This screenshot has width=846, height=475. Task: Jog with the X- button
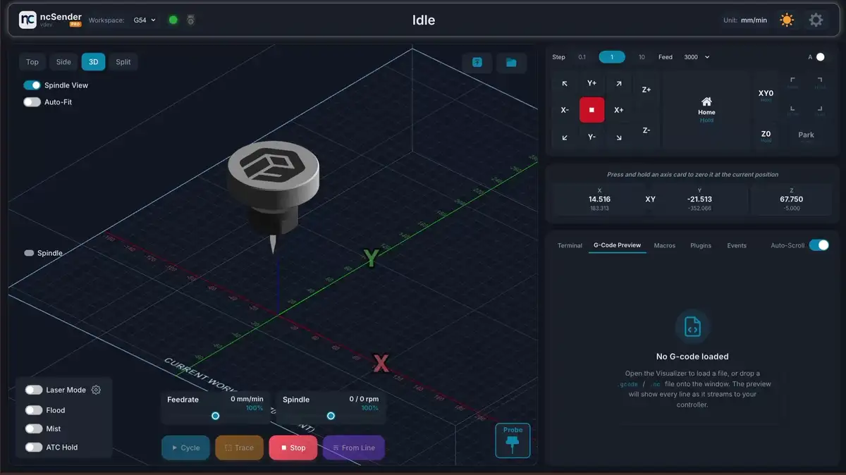tap(565, 110)
